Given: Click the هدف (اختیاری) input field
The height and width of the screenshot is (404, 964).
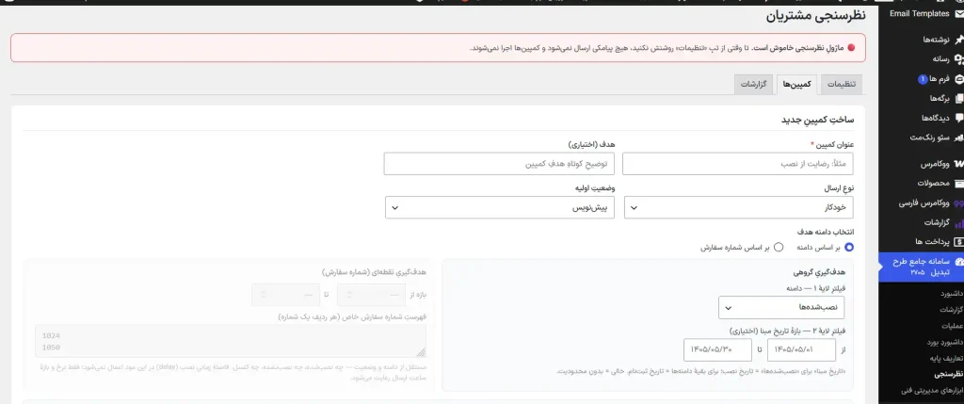Looking at the screenshot, I should 499,164.
